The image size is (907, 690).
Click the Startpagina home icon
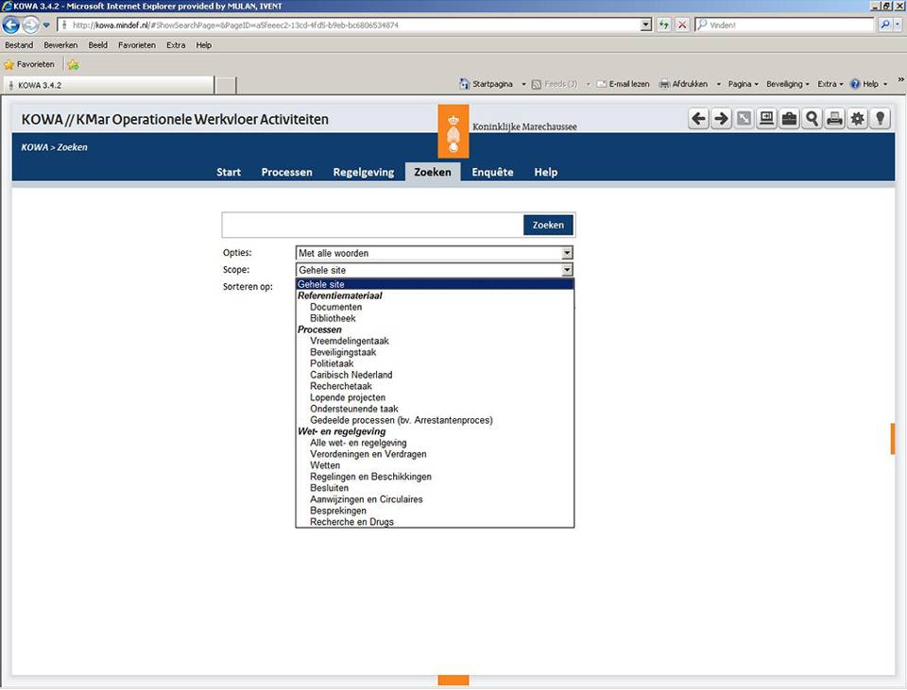(x=464, y=84)
